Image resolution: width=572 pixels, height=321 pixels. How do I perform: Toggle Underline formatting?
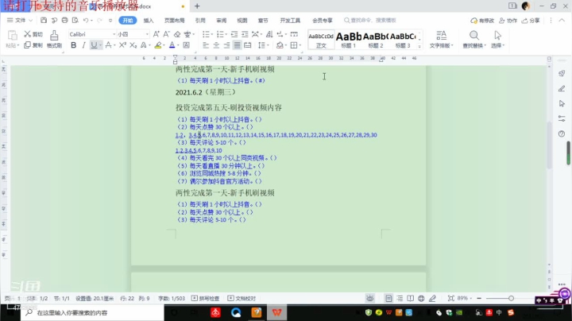tap(94, 44)
